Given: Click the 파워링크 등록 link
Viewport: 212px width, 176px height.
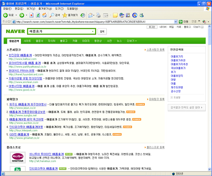Looking at the screenshot, I should pyautogui.click(x=157, y=99).
